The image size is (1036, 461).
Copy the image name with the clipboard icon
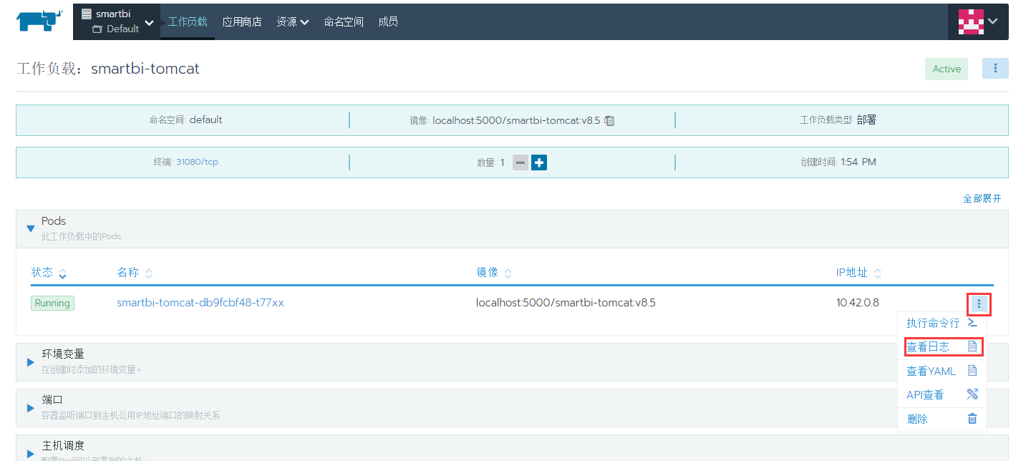609,120
